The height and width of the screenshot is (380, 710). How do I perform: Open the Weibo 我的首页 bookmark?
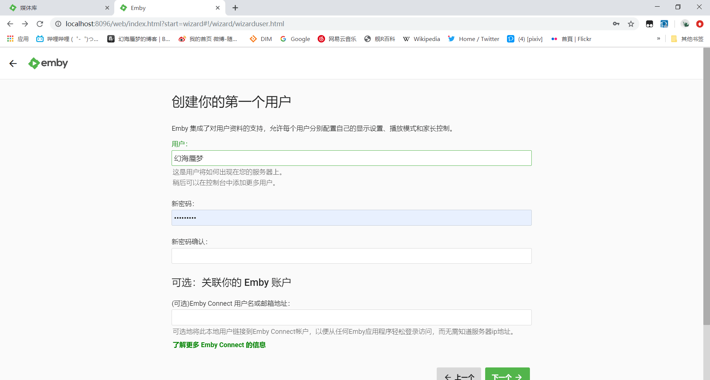pos(207,39)
